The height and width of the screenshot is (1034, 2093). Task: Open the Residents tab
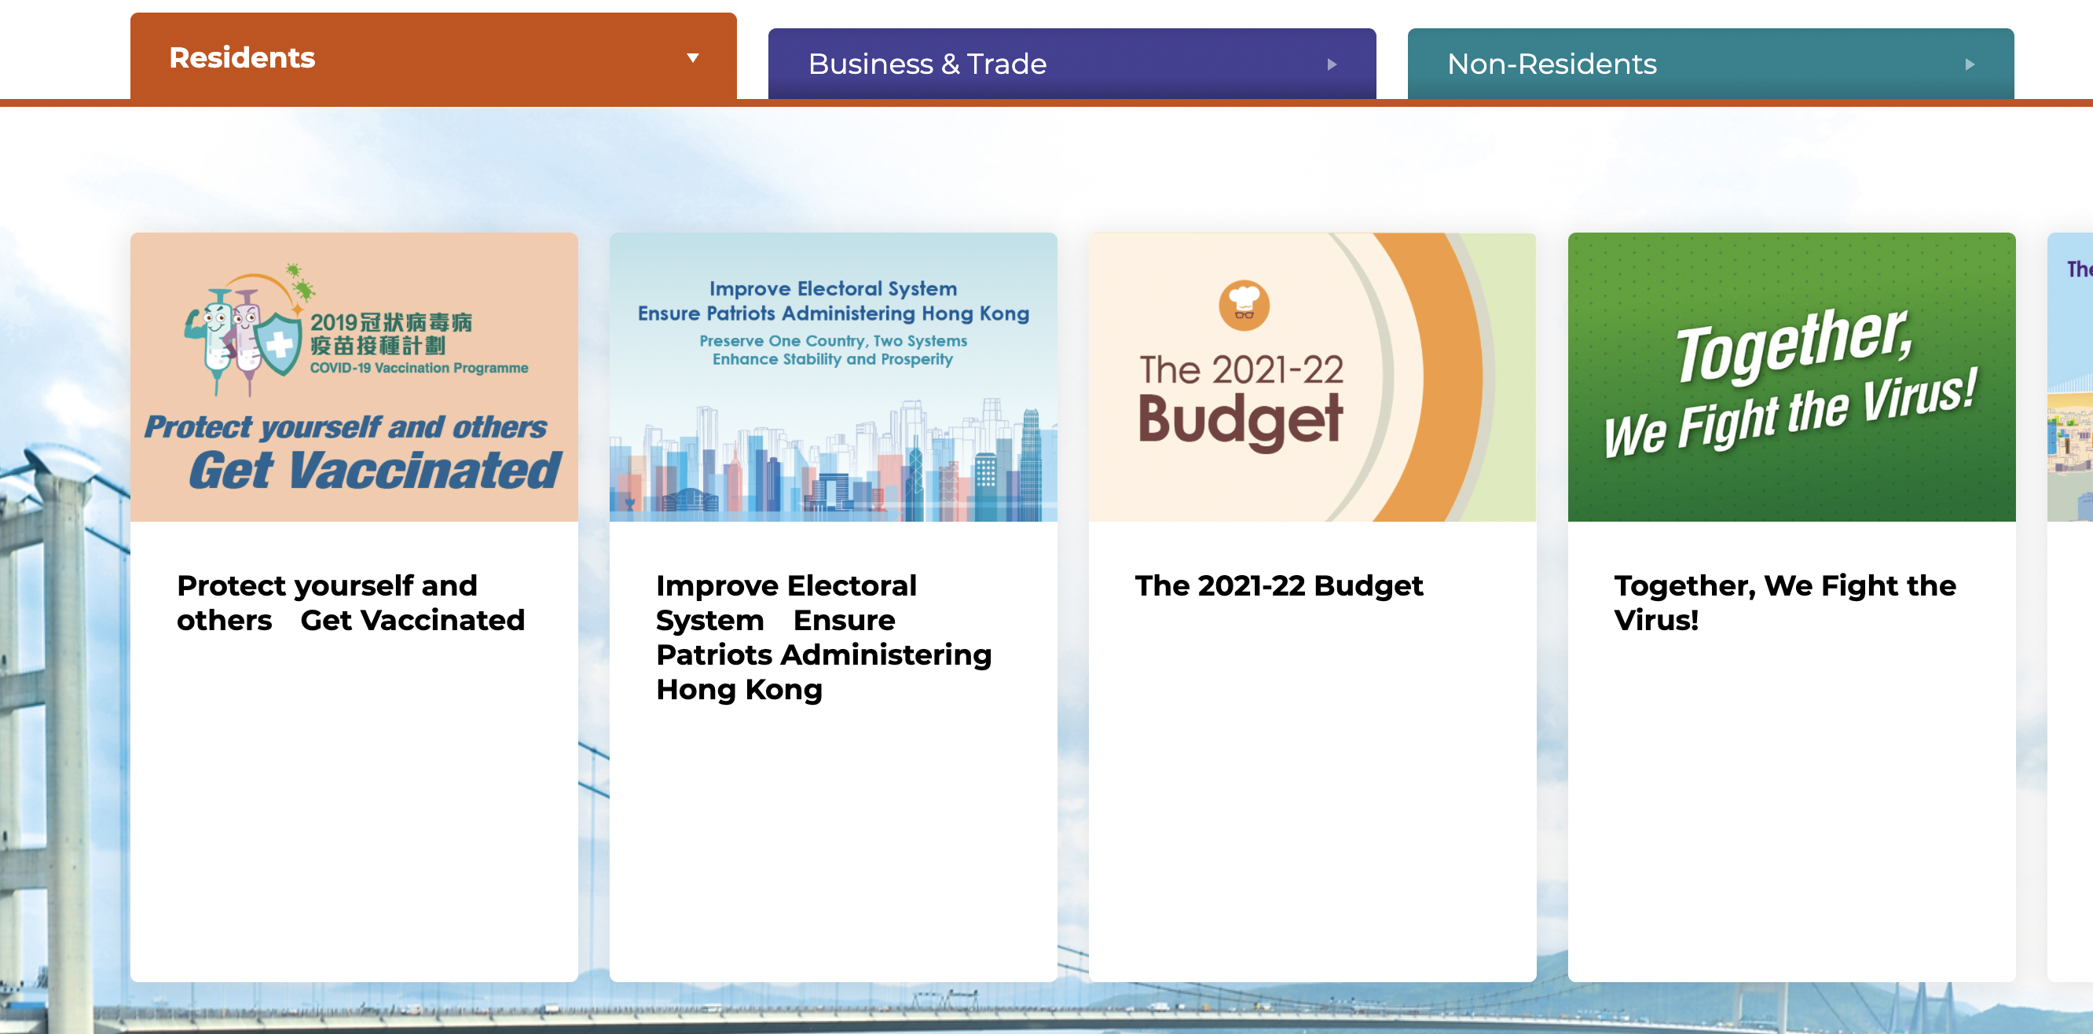pyautogui.click(x=242, y=57)
